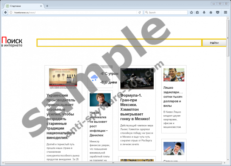Open a new tab with plus button
231x166 pixels.
pyautogui.click(x=47, y=6)
